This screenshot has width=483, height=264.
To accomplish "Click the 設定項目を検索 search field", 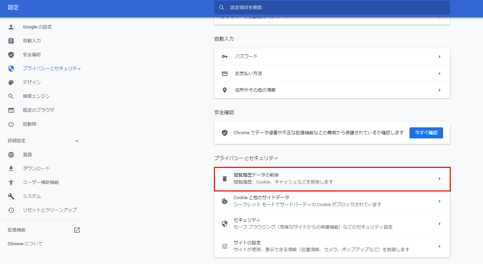I will pyautogui.click(x=336, y=8).
